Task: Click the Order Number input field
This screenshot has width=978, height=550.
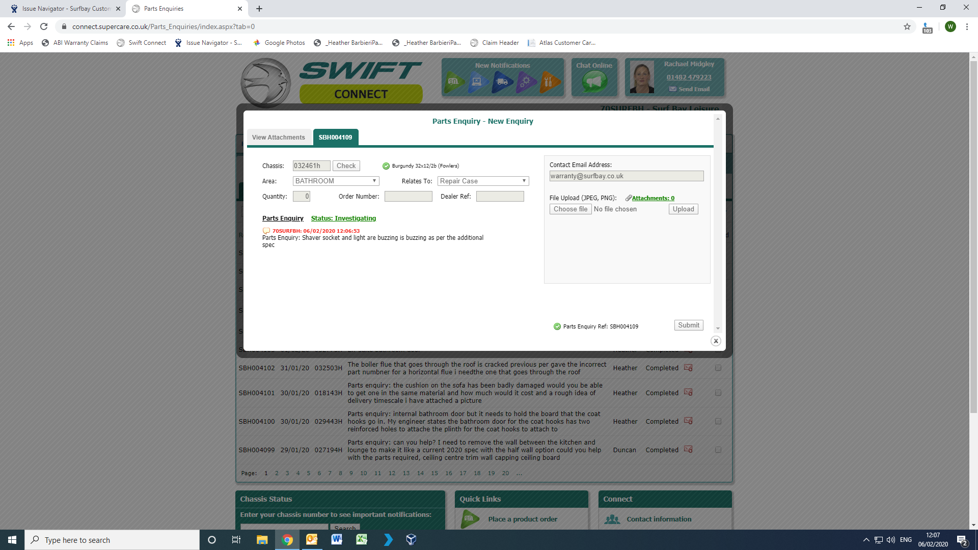Action: [408, 197]
